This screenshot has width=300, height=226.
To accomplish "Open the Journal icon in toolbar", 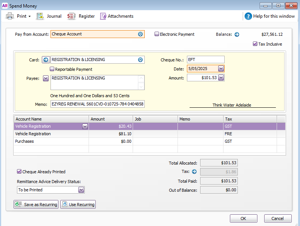I will coord(40,16).
